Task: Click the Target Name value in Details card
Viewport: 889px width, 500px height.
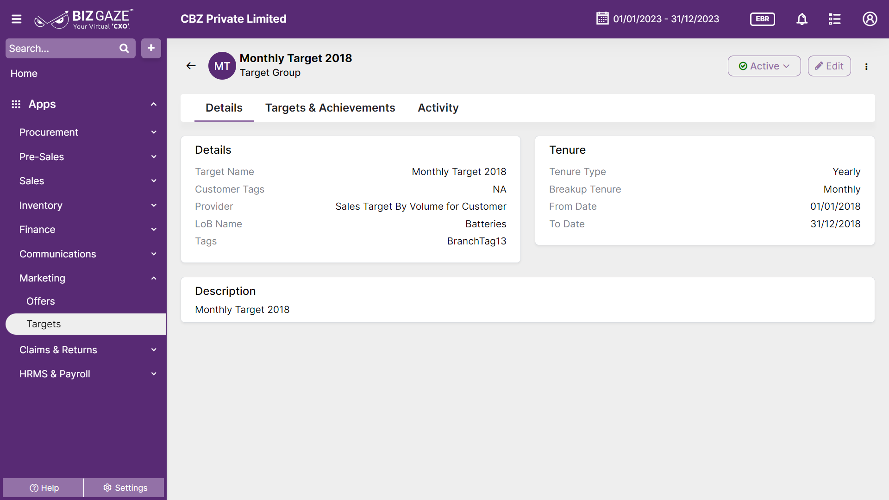Action: tap(459, 172)
